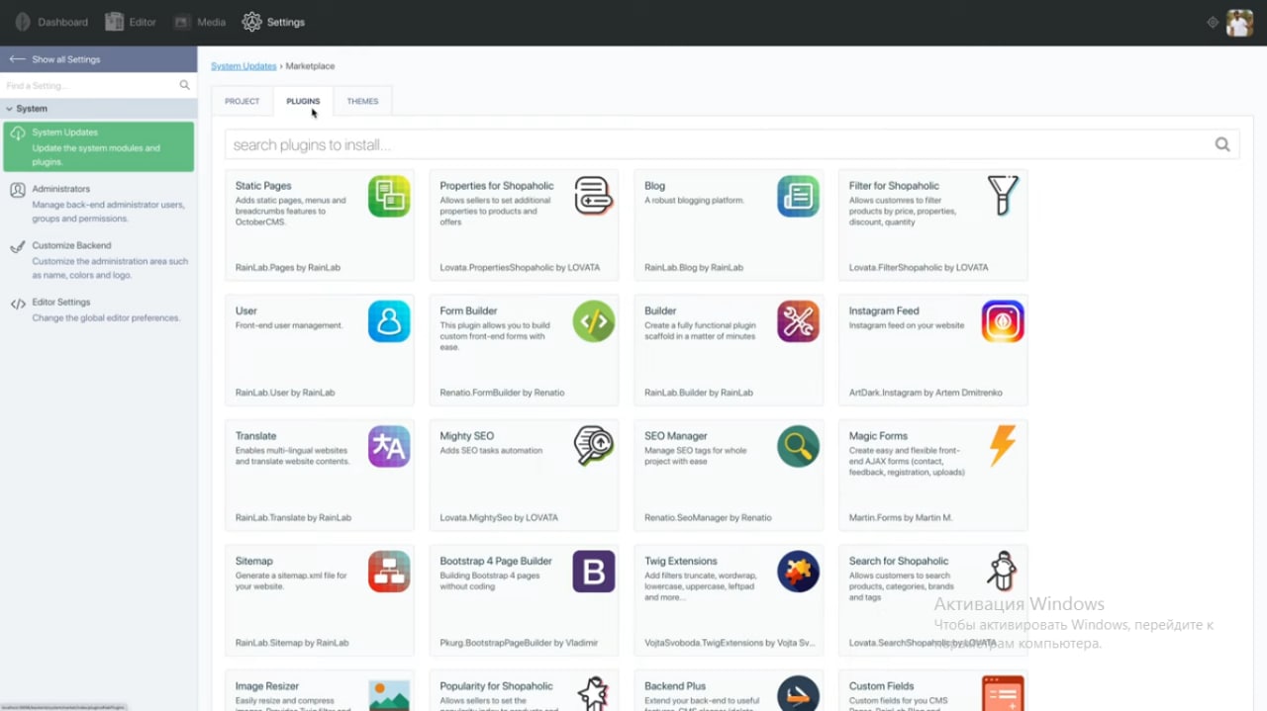Open Administrators settings
This screenshot has width=1267, height=711.
[98, 203]
